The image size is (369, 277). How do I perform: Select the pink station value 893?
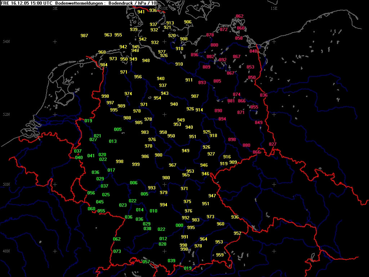[202, 83]
